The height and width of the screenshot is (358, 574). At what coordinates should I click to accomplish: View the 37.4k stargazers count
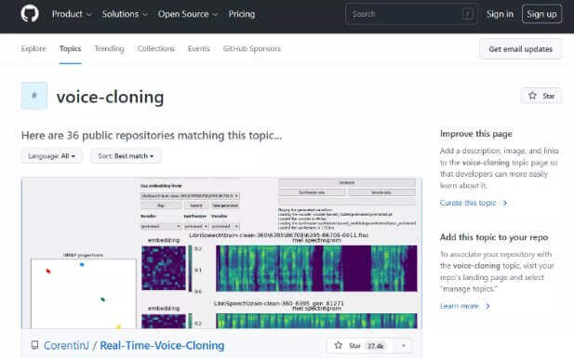coord(376,346)
